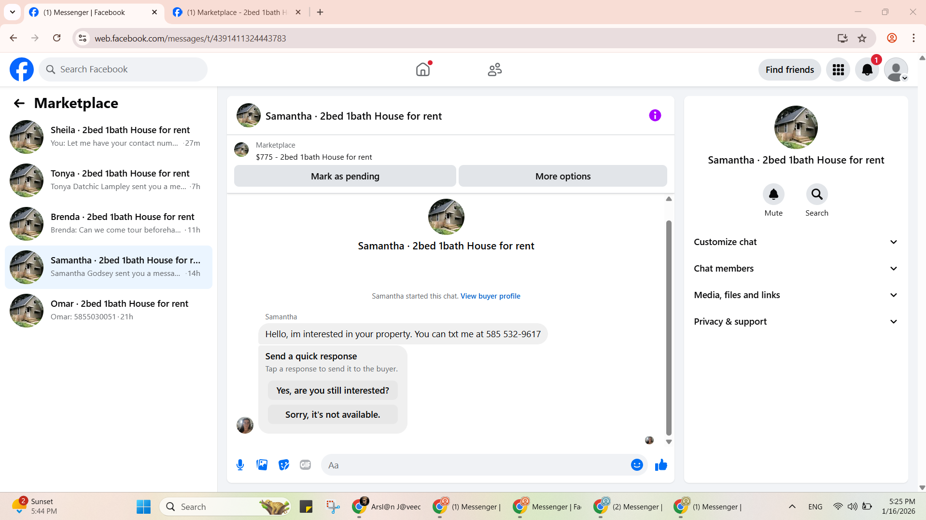Expand Customize chat section
This screenshot has height=520, width=926.
click(x=796, y=242)
